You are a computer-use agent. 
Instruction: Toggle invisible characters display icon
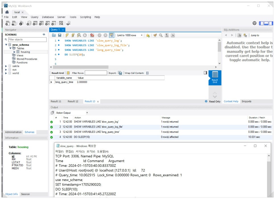[167, 35]
